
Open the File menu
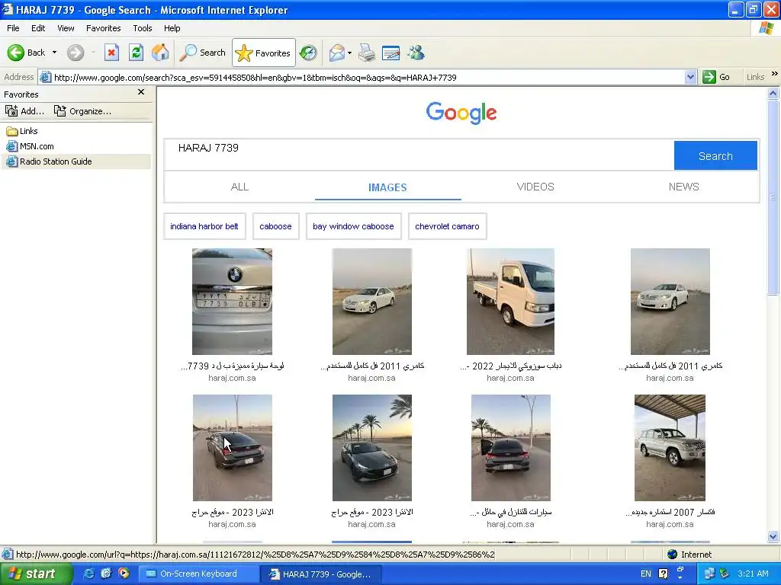[14, 28]
